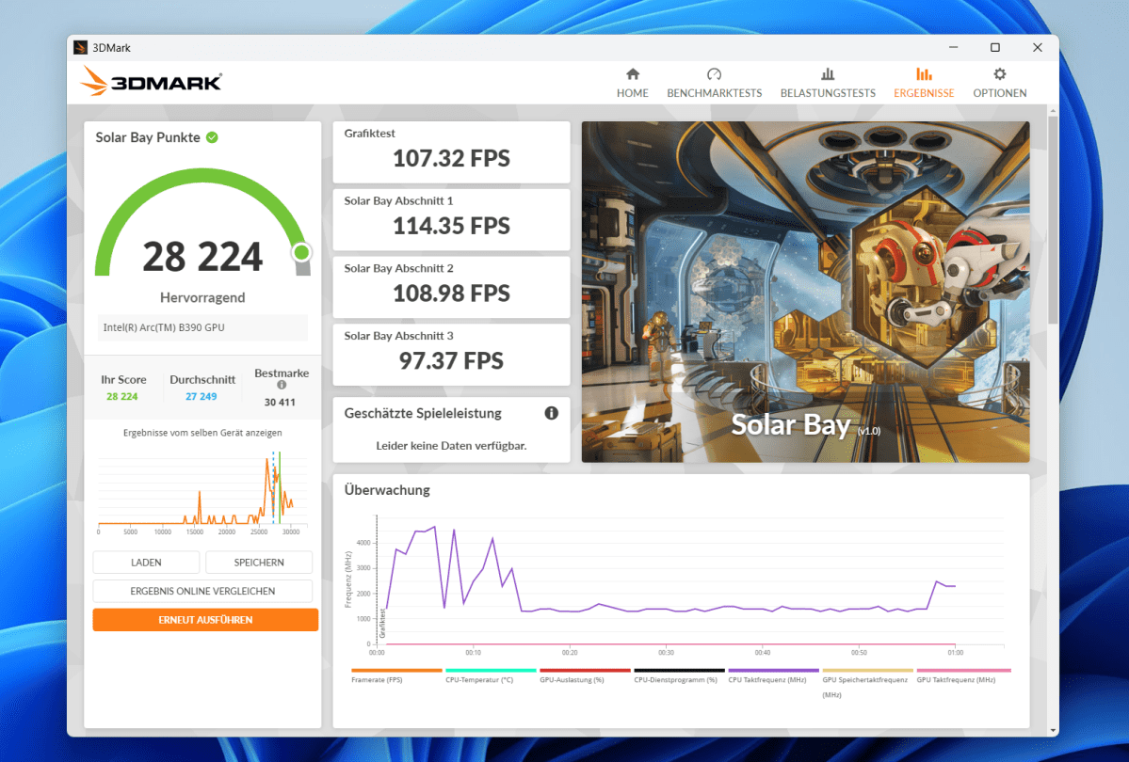
Task: Switch to the BENCHMARKTESTS tab
Action: 714,83
